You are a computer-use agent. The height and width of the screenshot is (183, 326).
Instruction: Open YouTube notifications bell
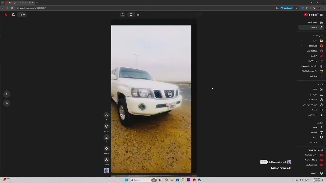pyautogui.click(x=13, y=15)
